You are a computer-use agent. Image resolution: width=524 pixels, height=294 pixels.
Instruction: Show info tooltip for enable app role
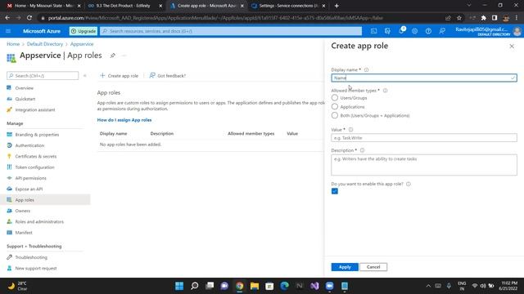tap(409, 184)
